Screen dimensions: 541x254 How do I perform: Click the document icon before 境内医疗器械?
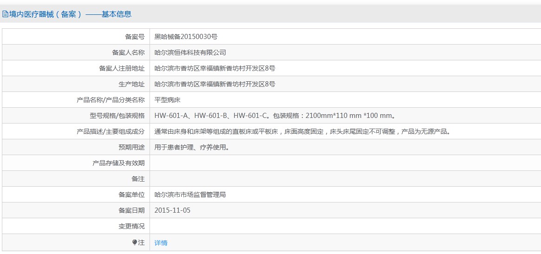5,14
